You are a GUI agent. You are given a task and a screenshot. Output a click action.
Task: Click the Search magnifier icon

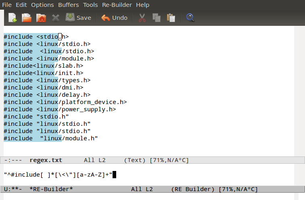(190, 18)
